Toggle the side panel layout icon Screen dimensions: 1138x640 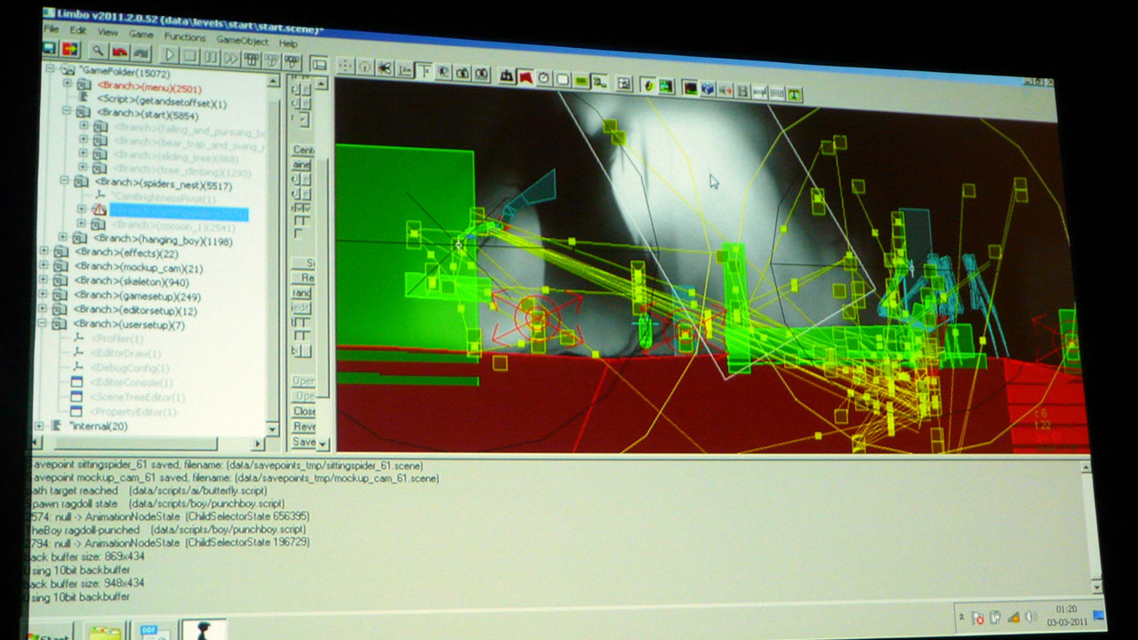coord(318,63)
